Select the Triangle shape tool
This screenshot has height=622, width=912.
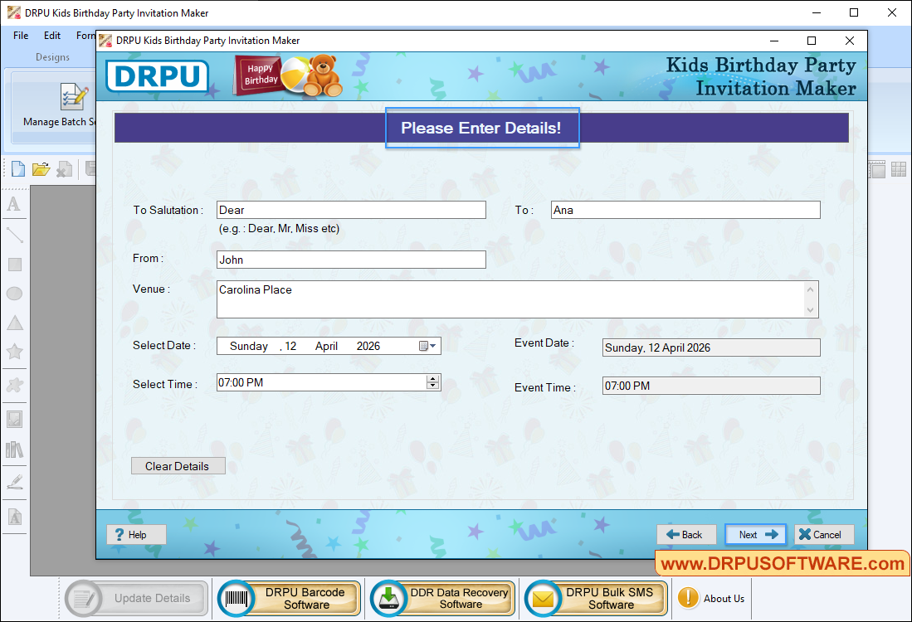pyautogui.click(x=13, y=323)
